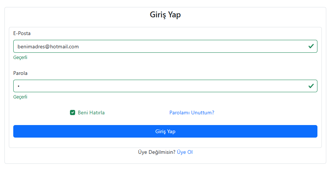Click the "E-Posta" field label
Screen dimensions: 334x173
tap(22, 33)
